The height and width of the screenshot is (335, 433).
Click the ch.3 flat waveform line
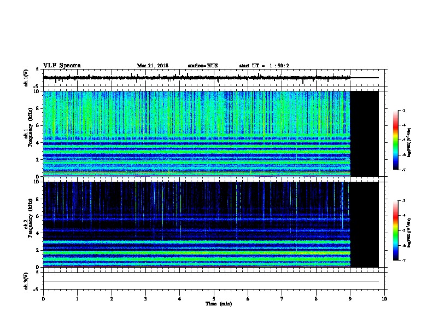[211, 281]
